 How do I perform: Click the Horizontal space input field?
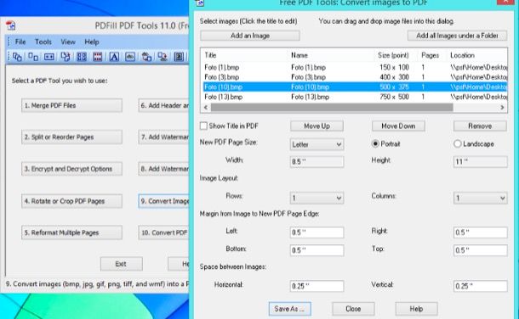point(317,286)
